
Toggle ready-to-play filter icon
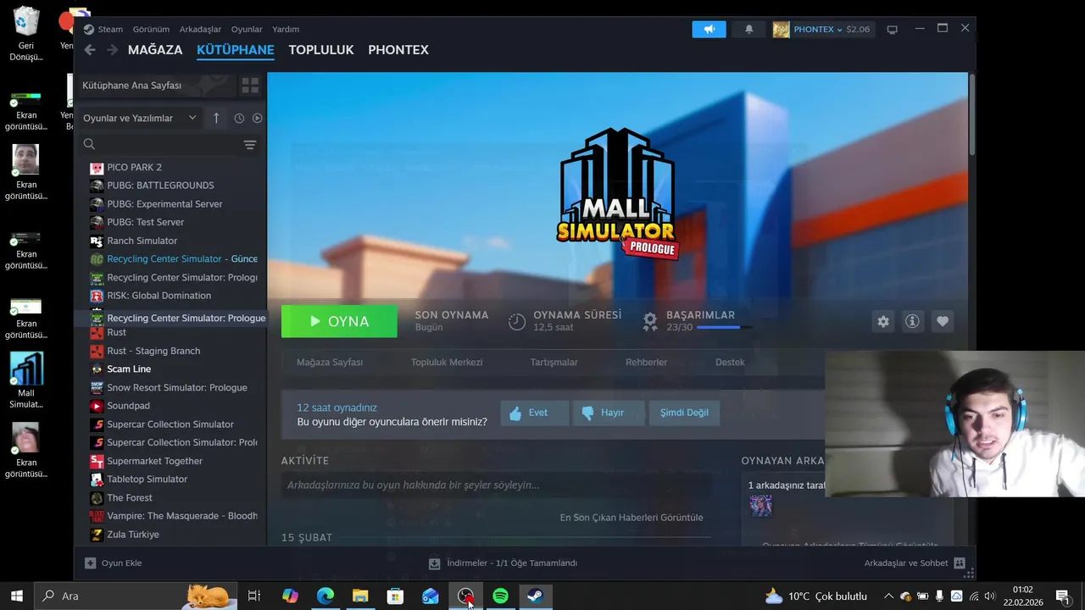(x=258, y=119)
